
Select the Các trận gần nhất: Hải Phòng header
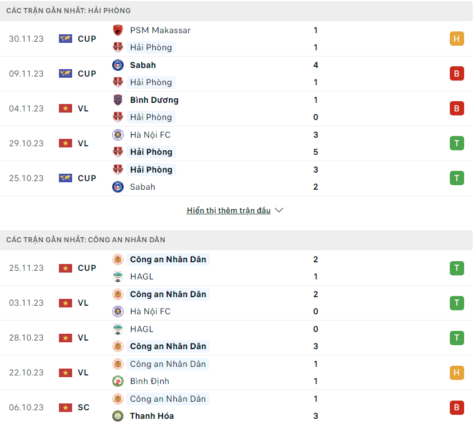click(236, 11)
